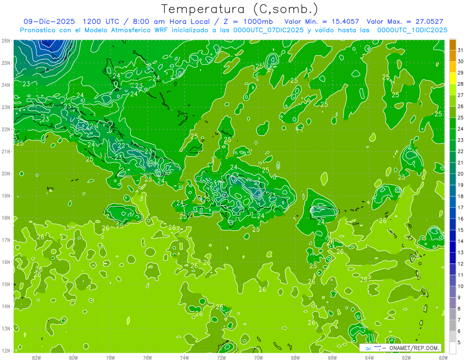Image resolution: width=471 pixels, height=363 pixels.
Task: Click the latitude axis label 24N
Action: click(6, 85)
